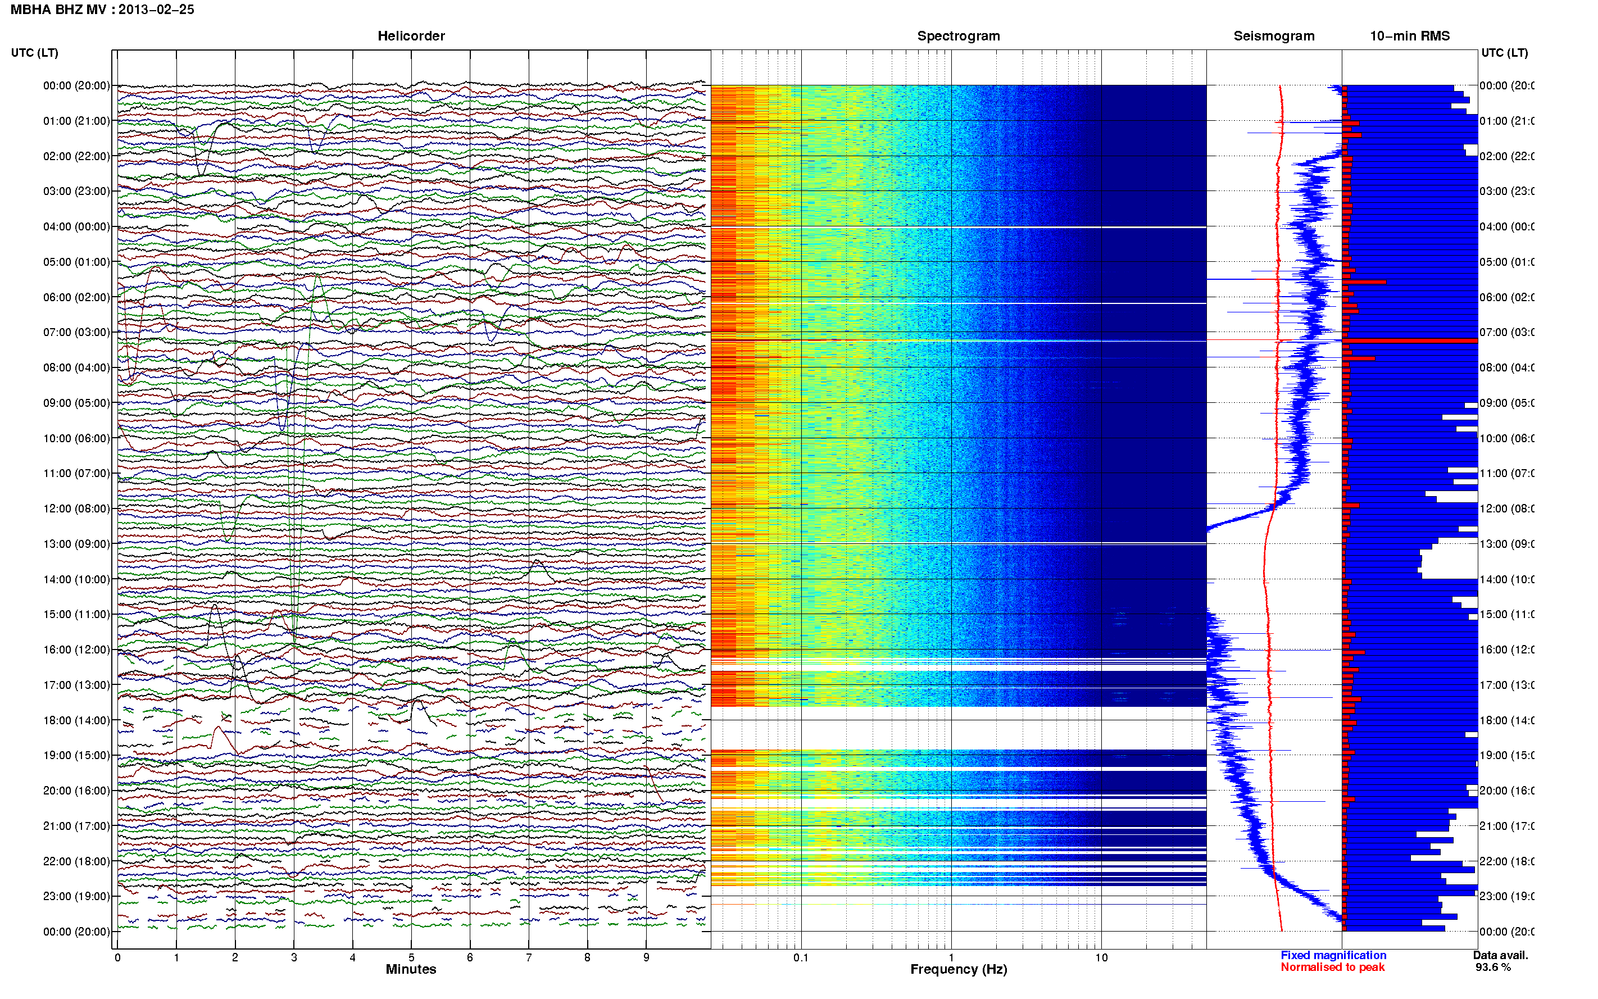Click the left '08:00 (04:00)' time label
This screenshot has width=1598, height=999.
tap(76, 367)
